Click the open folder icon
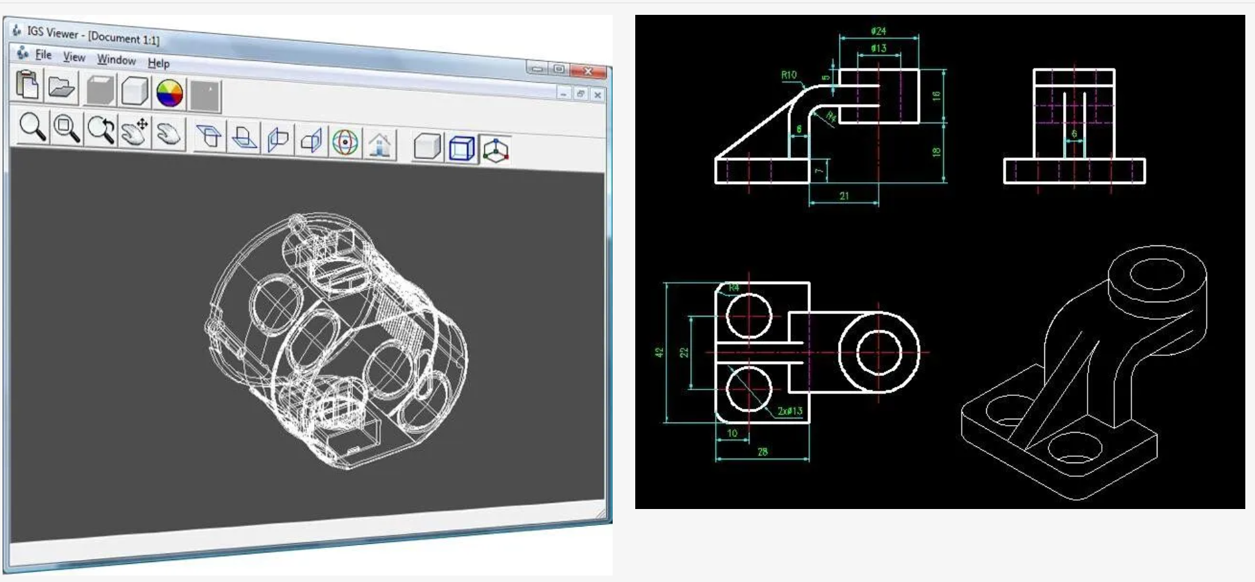Viewport: 1255px width, 582px height. pos(61,87)
